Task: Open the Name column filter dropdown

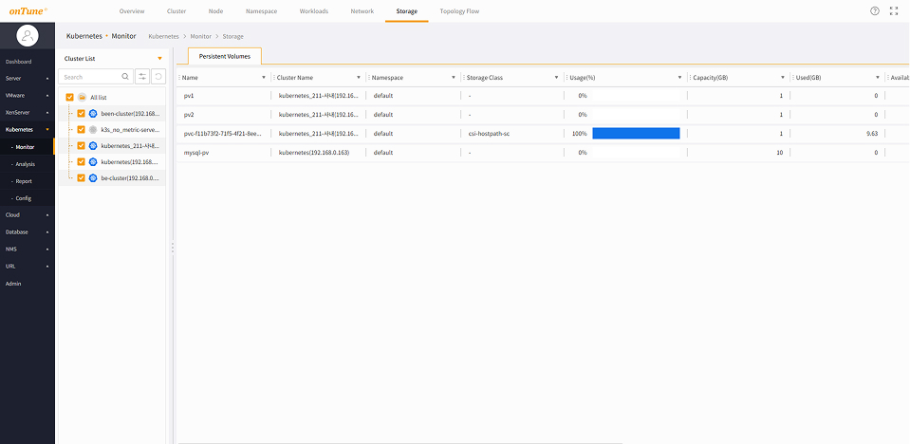Action: [264, 77]
